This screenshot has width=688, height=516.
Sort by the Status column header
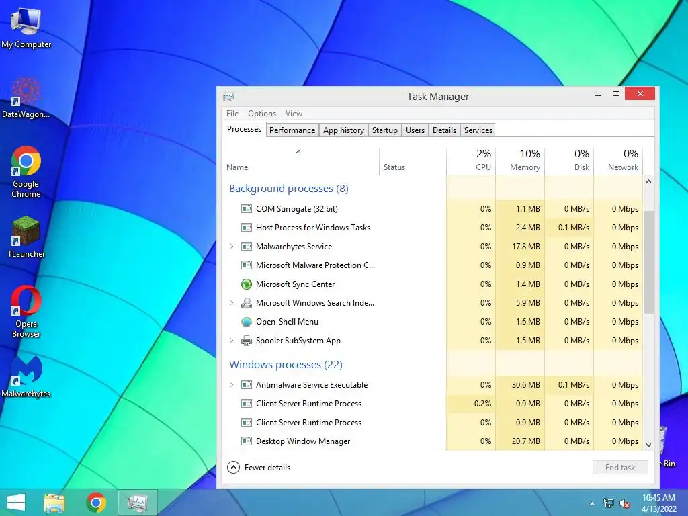pos(413,161)
